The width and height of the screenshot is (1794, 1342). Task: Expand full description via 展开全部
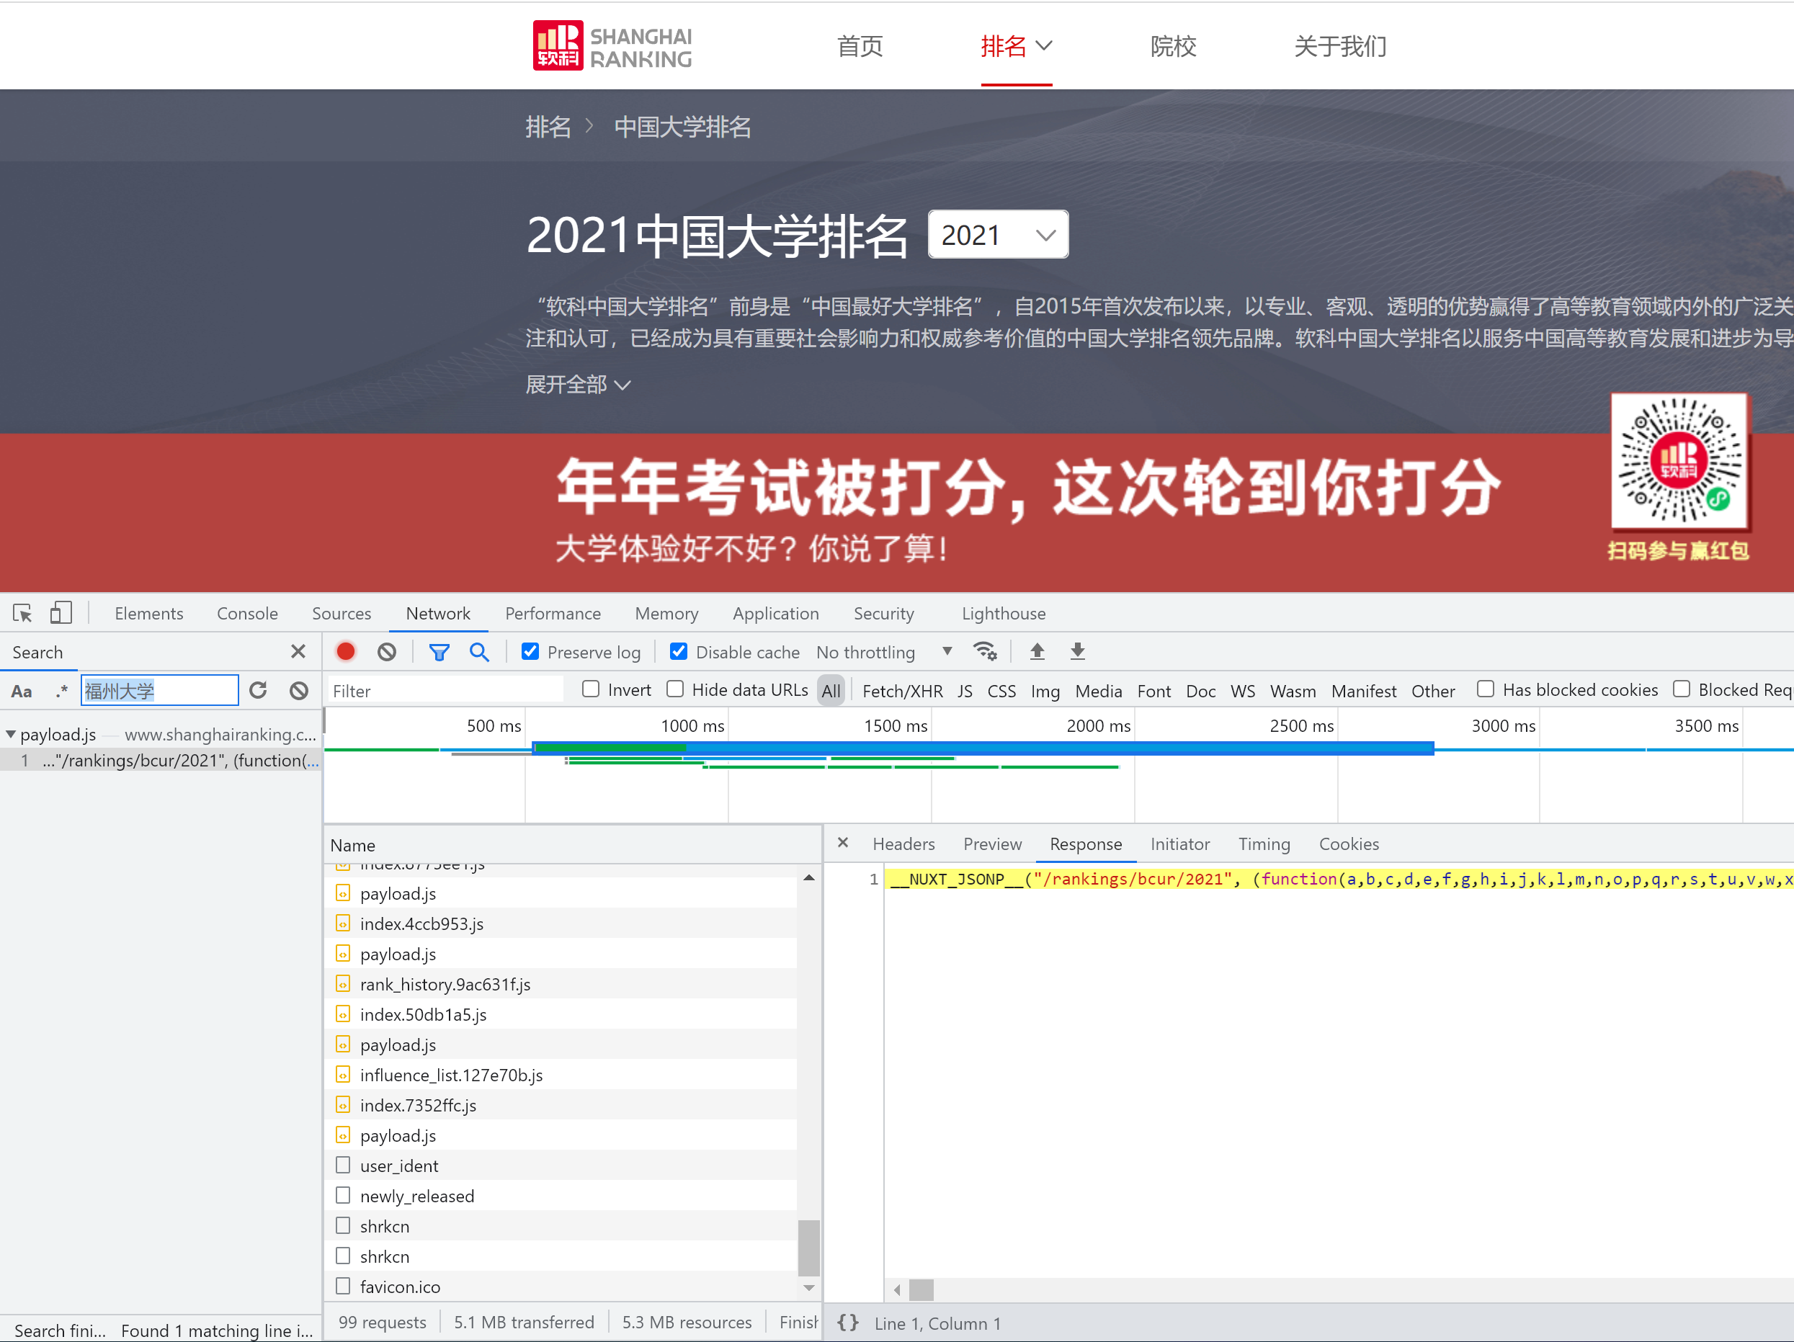click(x=576, y=385)
